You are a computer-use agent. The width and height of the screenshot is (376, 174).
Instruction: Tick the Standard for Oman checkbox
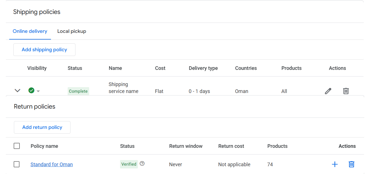tap(17, 165)
